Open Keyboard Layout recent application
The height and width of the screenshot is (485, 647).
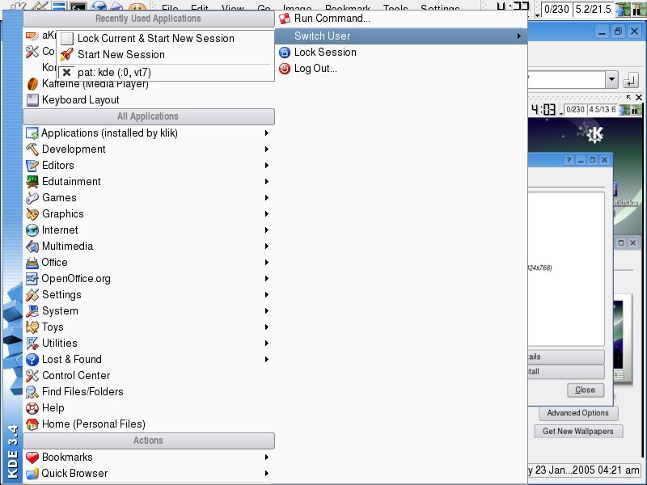(x=149, y=100)
